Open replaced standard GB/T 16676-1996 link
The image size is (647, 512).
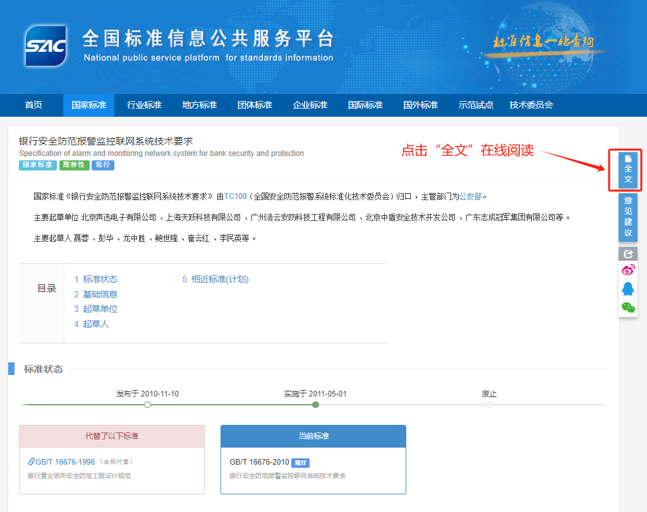pyautogui.click(x=65, y=461)
